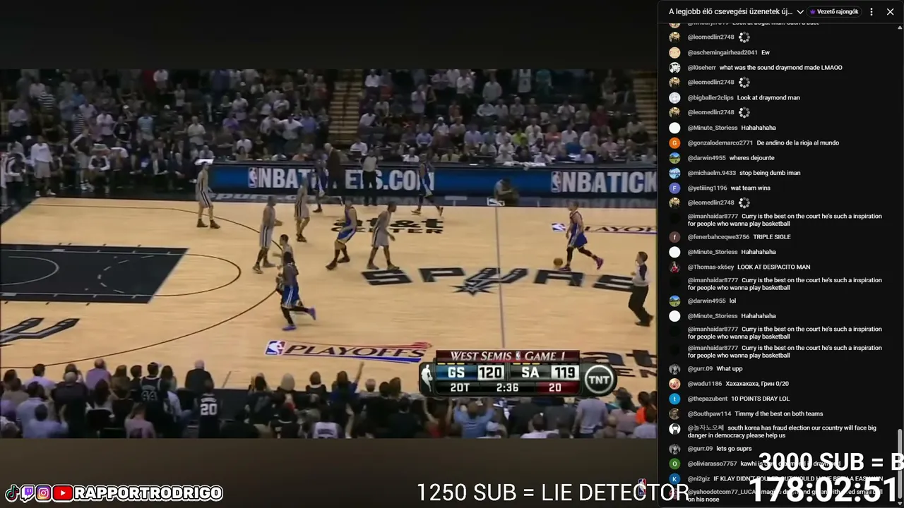
Task: Click the message "what was the sound draymond made LMAOO"
Action: point(781,68)
